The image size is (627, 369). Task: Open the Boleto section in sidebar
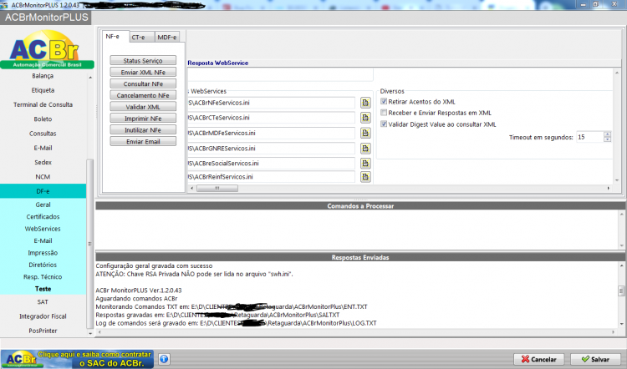click(x=43, y=119)
